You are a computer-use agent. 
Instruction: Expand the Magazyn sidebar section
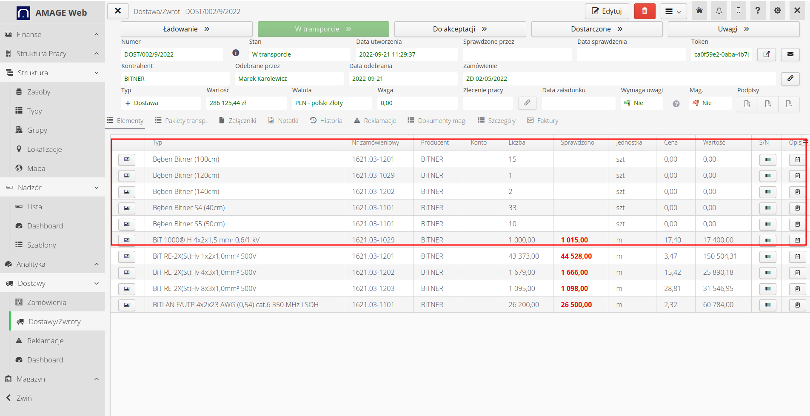(x=52, y=379)
